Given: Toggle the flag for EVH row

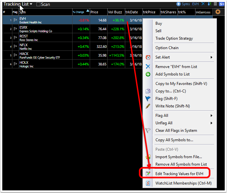Looking at the screenshot, I should [x=15, y=20].
